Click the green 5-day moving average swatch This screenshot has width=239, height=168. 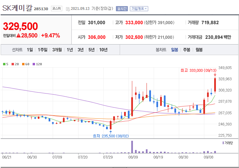(4, 64)
